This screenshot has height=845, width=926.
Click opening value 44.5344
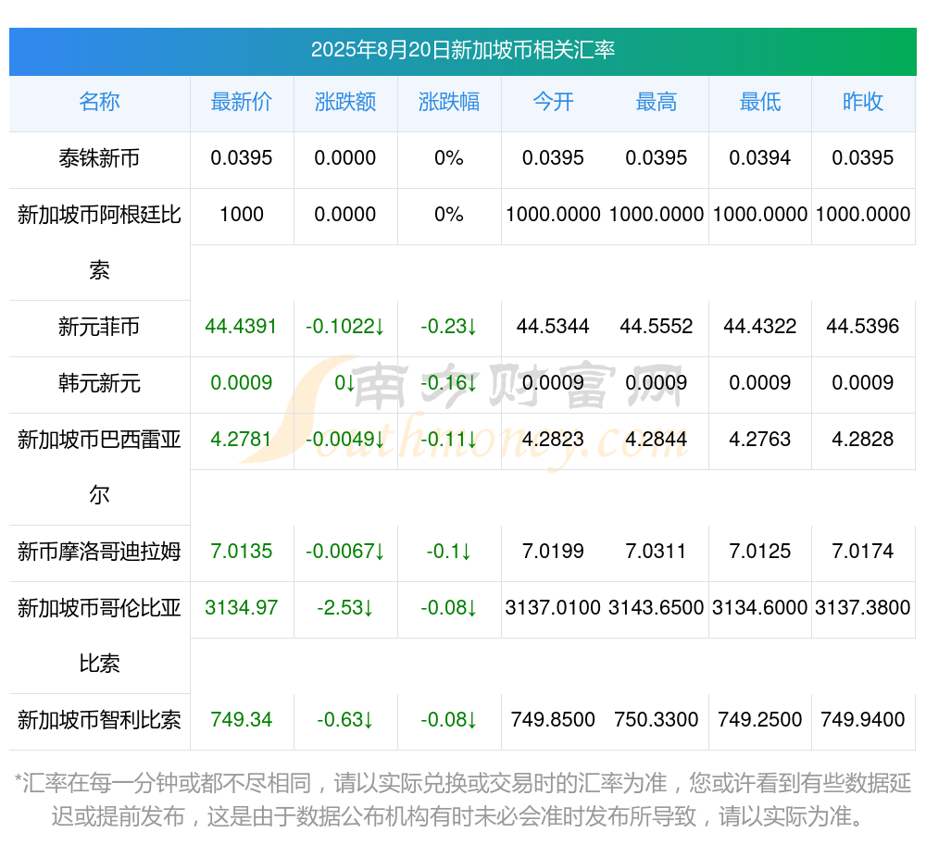[553, 327]
